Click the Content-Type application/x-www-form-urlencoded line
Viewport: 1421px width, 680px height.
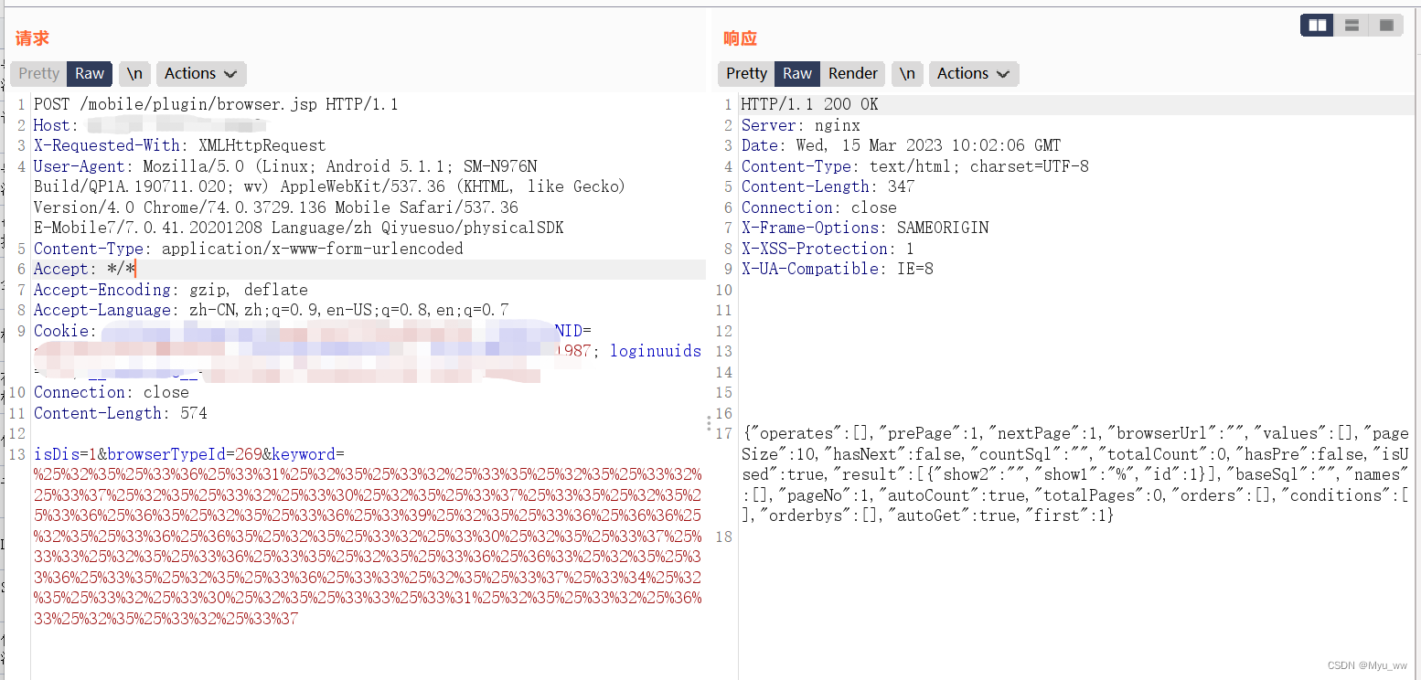(249, 249)
